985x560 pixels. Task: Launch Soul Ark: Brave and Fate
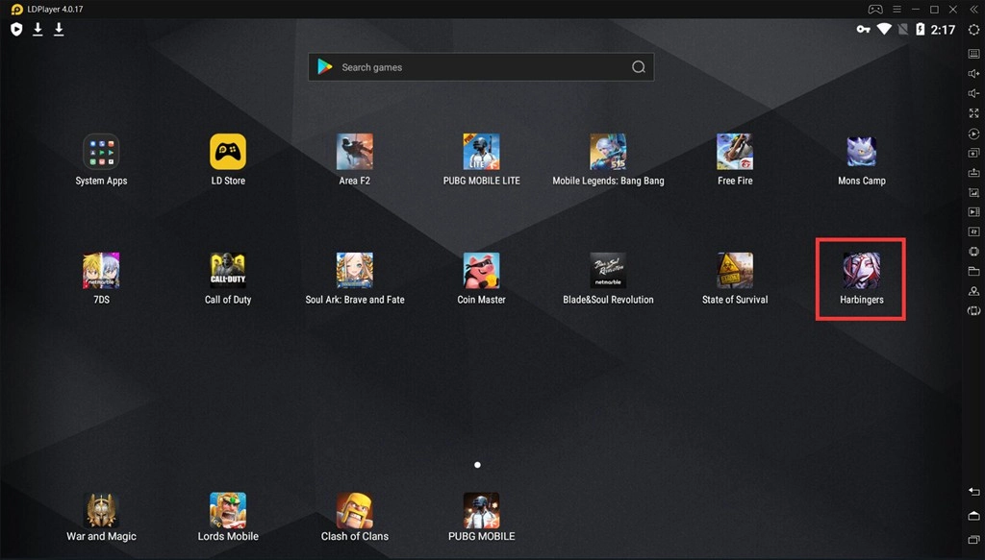tap(354, 271)
